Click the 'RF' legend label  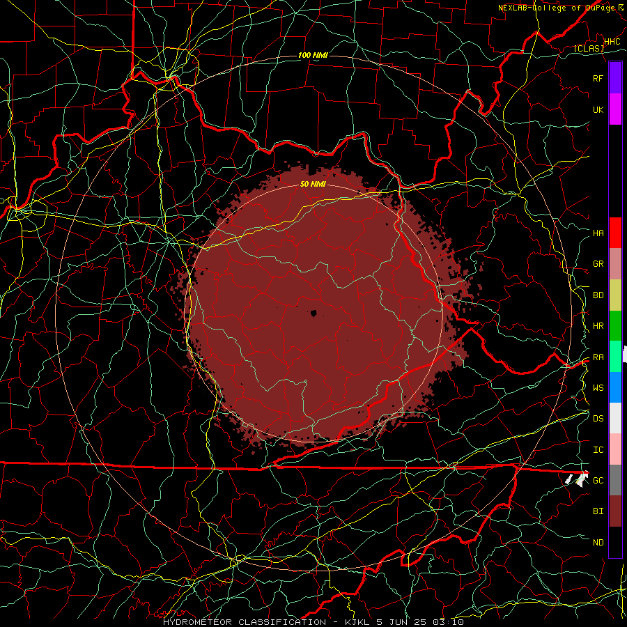pos(598,78)
